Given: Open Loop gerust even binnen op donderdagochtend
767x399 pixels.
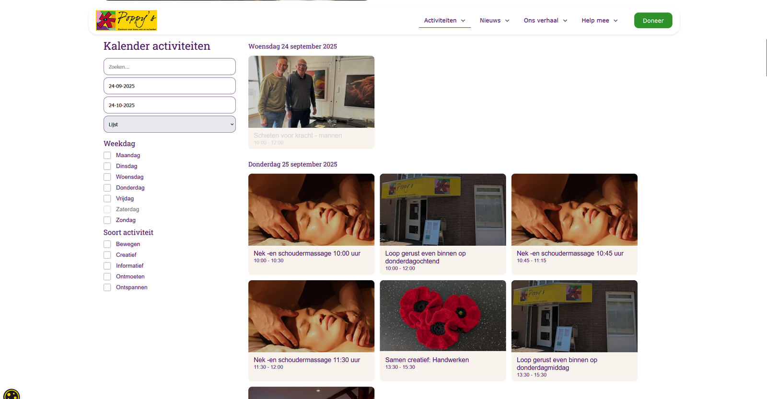Looking at the screenshot, I should (425, 257).
